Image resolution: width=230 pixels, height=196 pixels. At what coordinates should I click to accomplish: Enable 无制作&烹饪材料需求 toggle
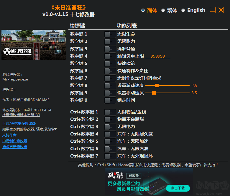[x=110, y=78]
